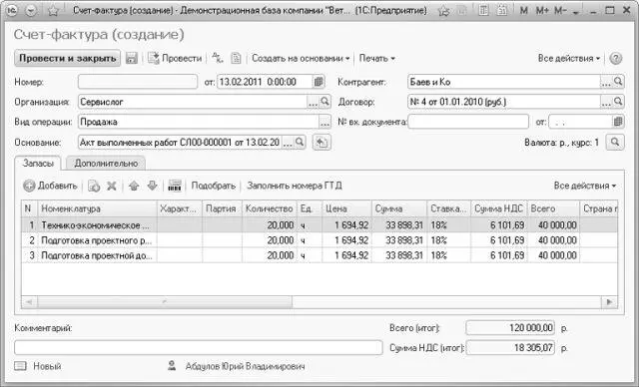Click the M+ memory button in title bar
639x387 pixels.
click(542, 11)
